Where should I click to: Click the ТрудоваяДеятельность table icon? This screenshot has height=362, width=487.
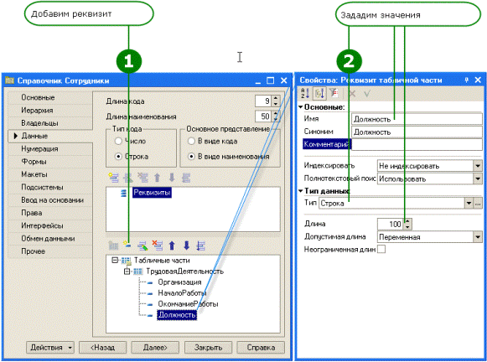point(138,271)
